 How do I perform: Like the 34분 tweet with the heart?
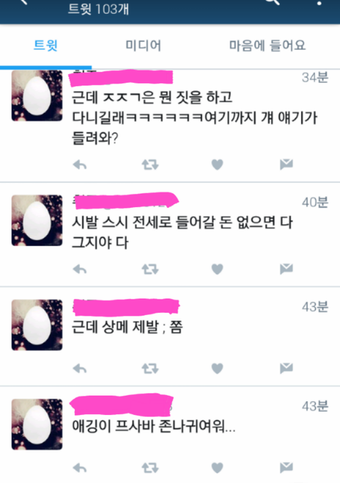[217, 165]
